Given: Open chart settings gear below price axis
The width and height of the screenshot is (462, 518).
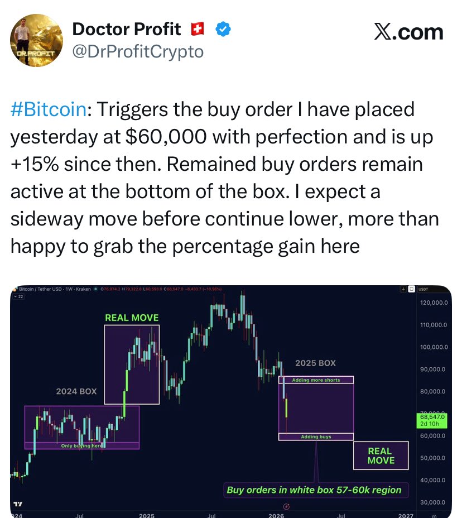Looking at the screenshot, I should tap(434, 516).
